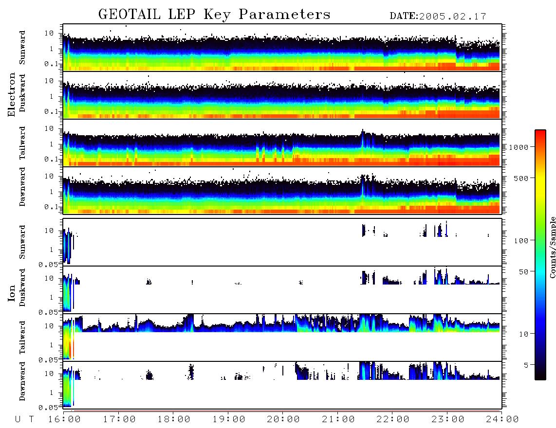Select the Ion 'Tailward' panel label
556x428 pixels.
point(22,337)
